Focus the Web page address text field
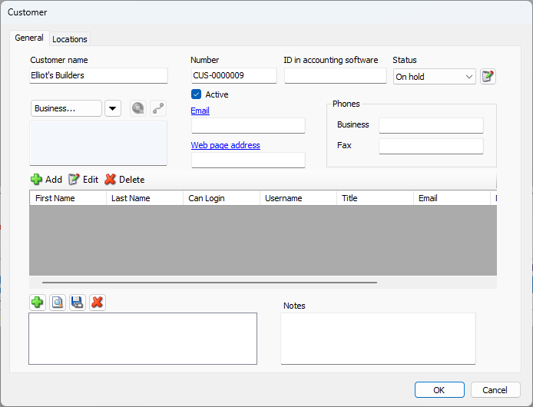 coord(248,160)
